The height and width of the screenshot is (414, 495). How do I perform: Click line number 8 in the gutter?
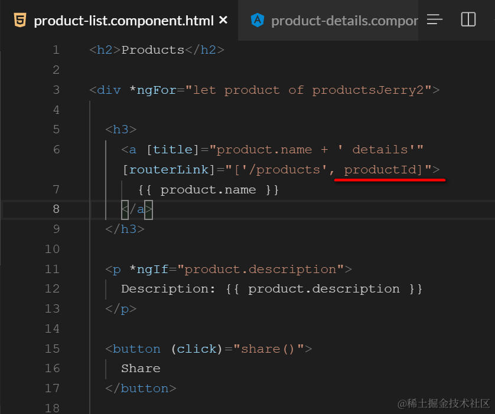pyautogui.click(x=56, y=209)
